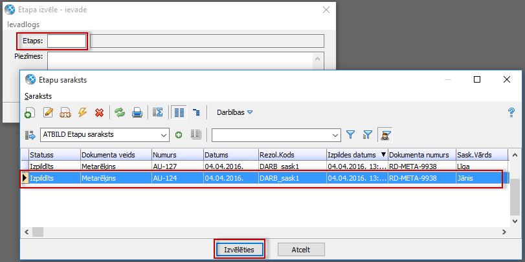Click the Piezīmes notes text area

[180, 61]
